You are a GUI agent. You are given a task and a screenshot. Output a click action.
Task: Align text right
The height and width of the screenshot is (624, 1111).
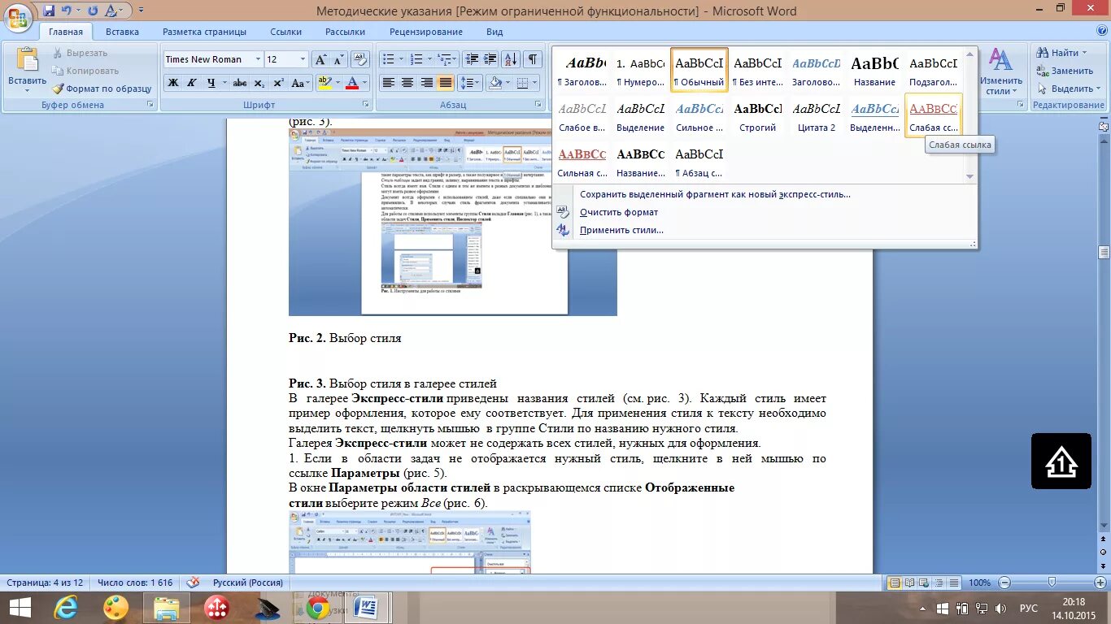(426, 83)
